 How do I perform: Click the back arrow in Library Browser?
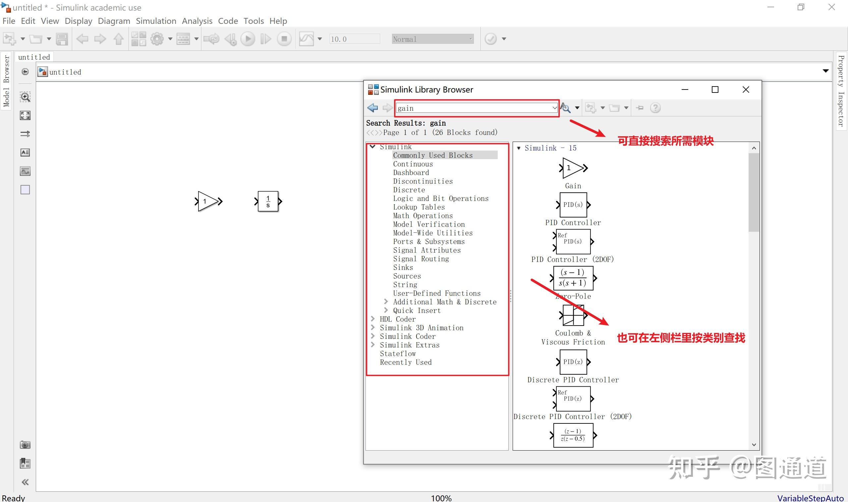point(372,108)
